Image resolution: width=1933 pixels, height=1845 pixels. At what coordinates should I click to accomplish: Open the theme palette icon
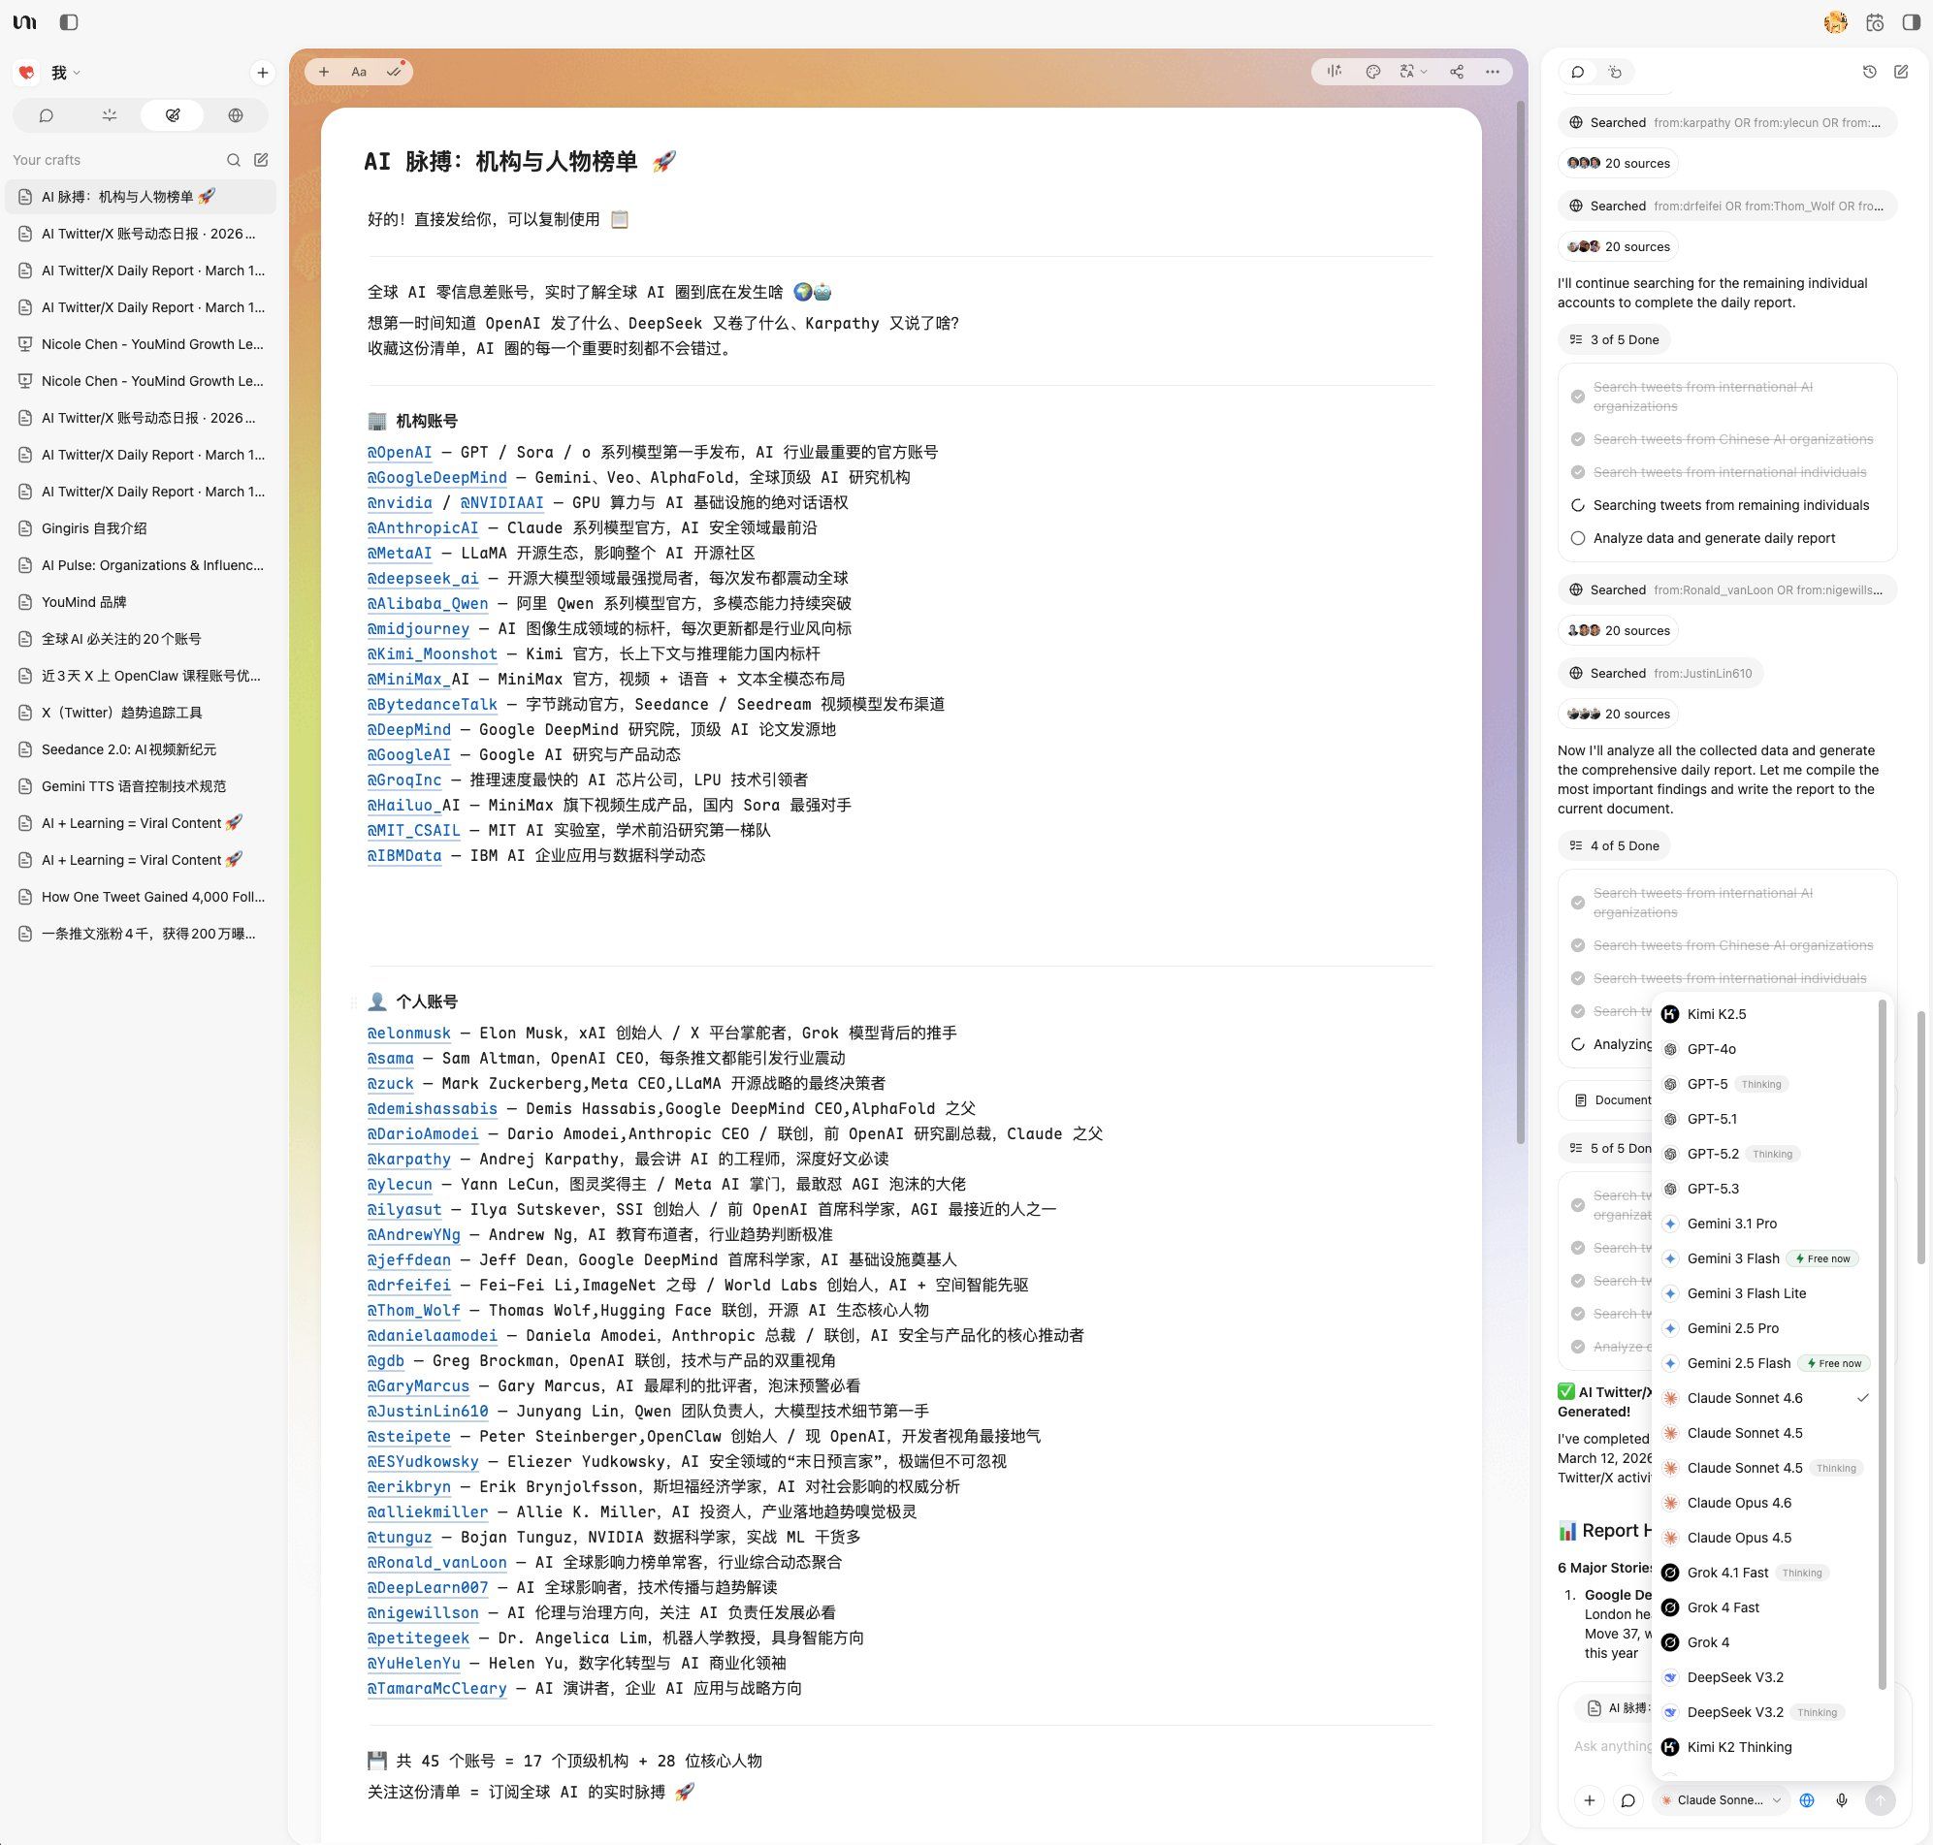coord(1373,72)
